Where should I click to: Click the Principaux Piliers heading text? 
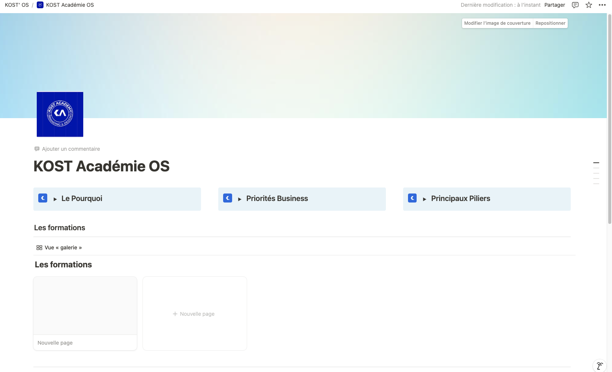point(460,198)
